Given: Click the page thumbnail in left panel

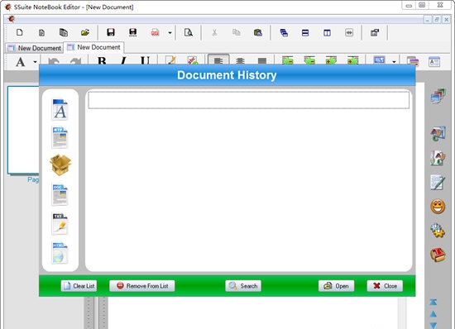Looking at the screenshot, I should (23, 130).
